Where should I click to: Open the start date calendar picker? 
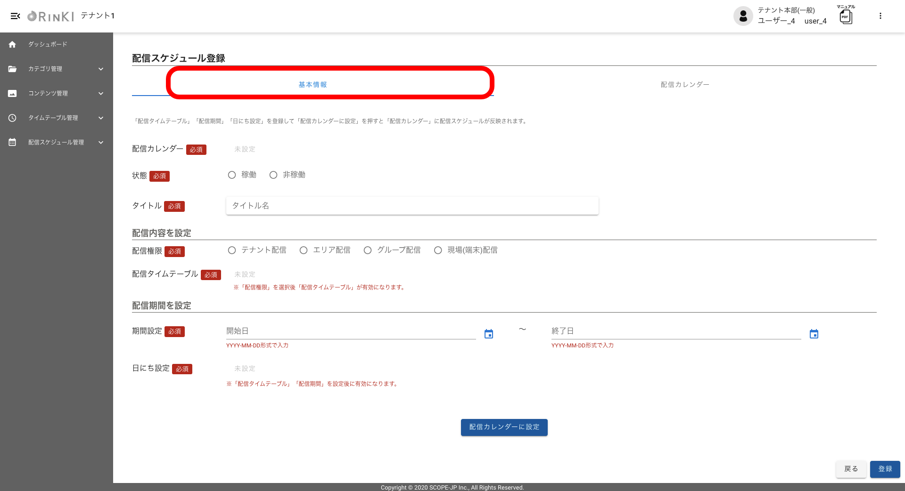(x=489, y=334)
